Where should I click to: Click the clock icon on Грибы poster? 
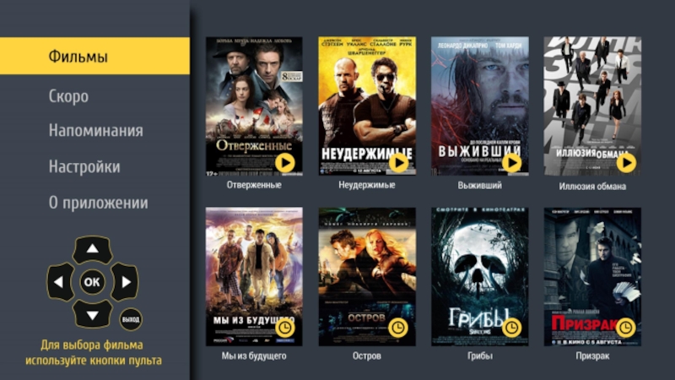(x=511, y=328)
